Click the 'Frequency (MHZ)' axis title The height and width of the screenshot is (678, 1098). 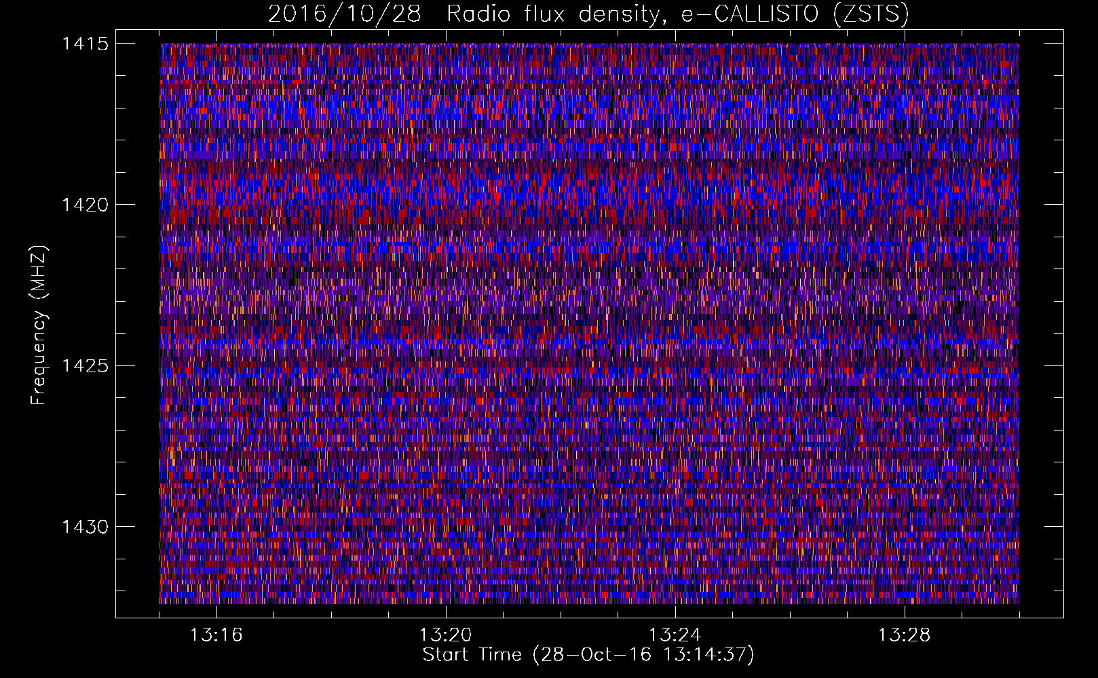point(39,325)
